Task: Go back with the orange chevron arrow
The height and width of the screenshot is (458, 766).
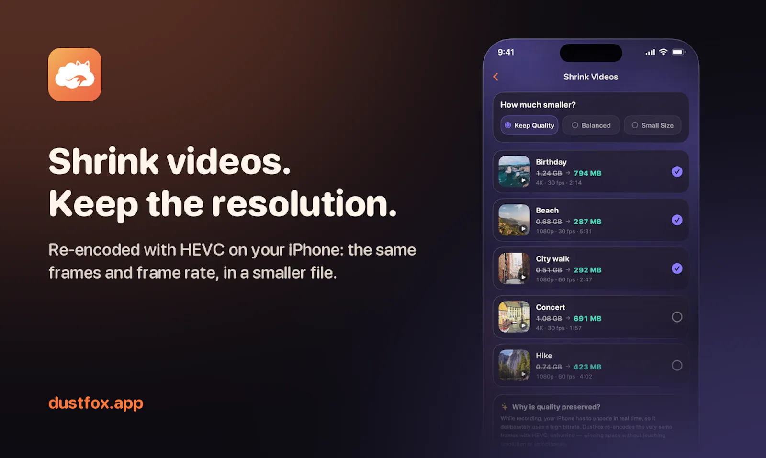Action: [x=496, y=77]
